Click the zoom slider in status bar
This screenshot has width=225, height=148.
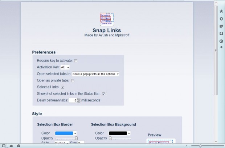207,146
